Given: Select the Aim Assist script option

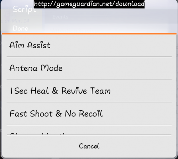Looking at the screenshot, I should pyautogui.click(x=89, y=45).
